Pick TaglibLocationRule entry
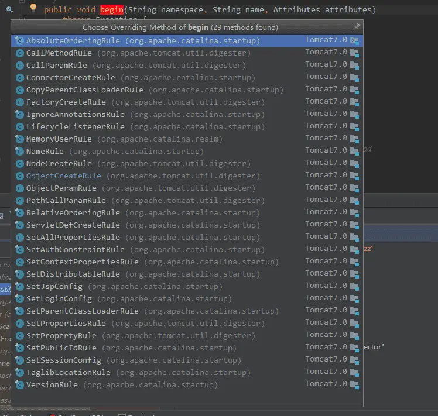Image resolution: width=438 pixels, height=416 pixels. tap(187, 372)
